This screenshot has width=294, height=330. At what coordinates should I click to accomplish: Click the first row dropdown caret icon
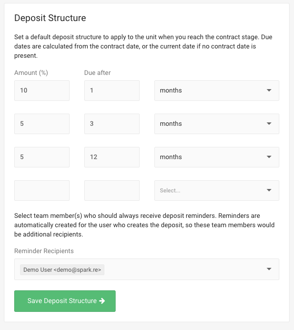[x=269, y=91]
